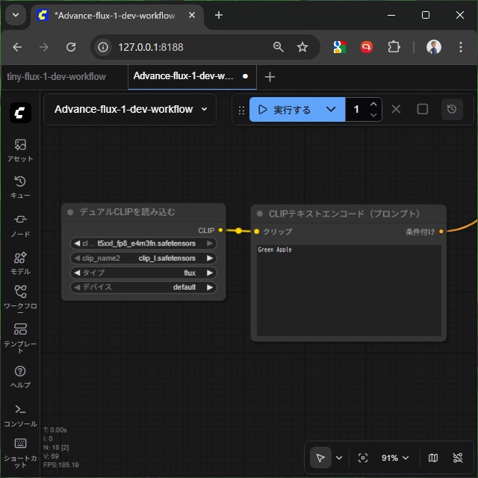Open the Queue history panel
Viewport: 478px width, 478px height.
coord(20,187)
